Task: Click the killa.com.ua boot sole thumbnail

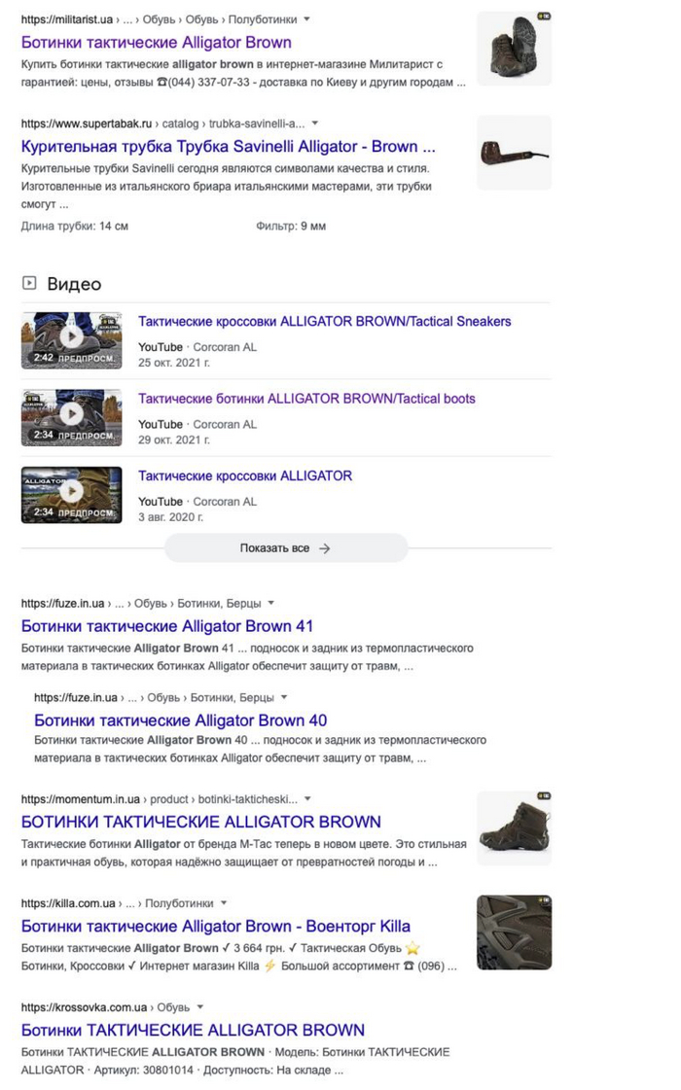Action: point(514,932)
